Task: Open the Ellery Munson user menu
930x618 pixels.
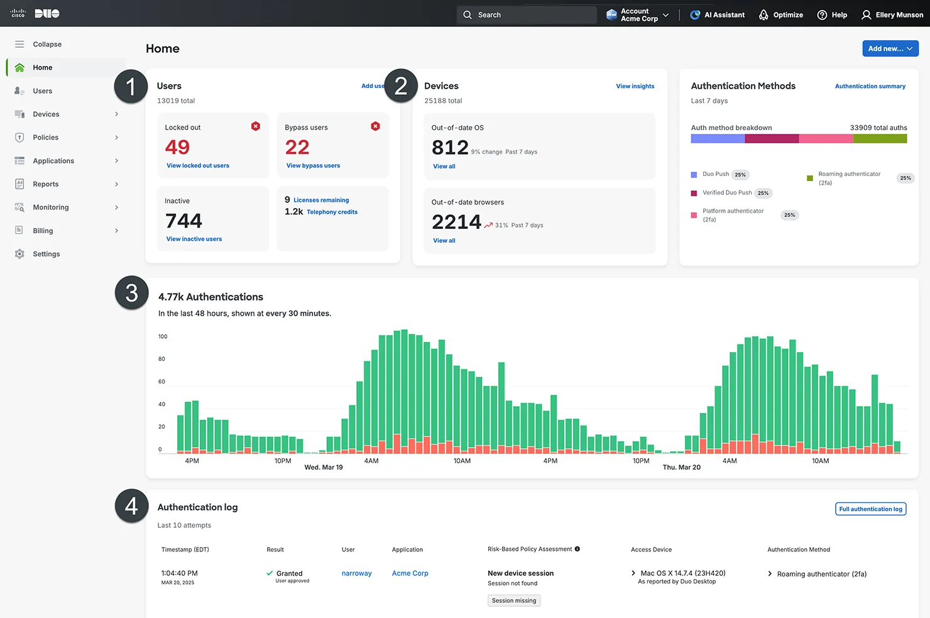Action: [892, 14]
